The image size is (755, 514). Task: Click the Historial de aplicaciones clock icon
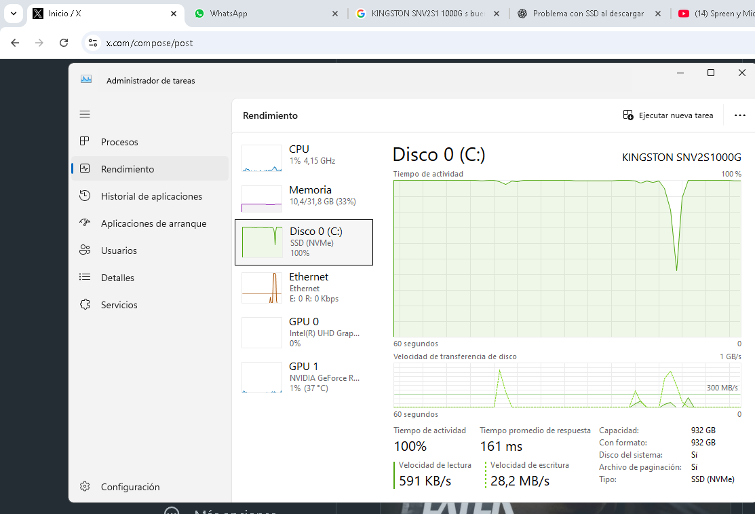pos(85,196)
